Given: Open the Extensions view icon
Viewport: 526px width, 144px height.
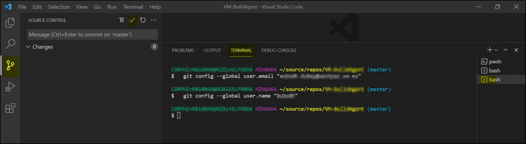Looking at the screenshot, I should click(x=10, y=108).
